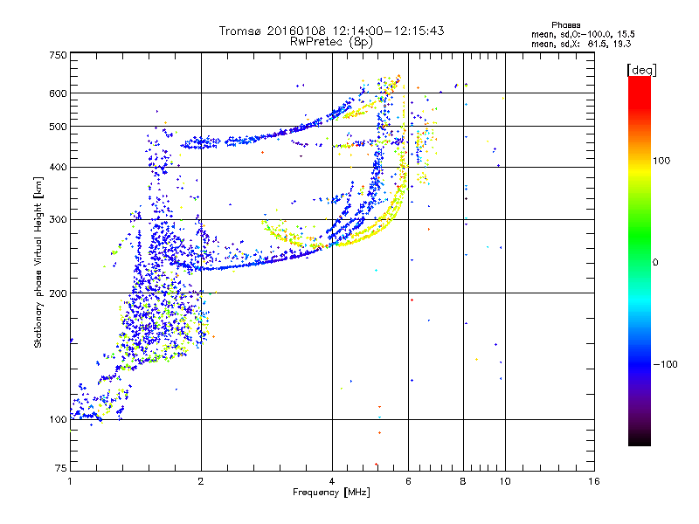Click the x-axis label '2'
699x524 pixels.
click(x=201, y=481)
